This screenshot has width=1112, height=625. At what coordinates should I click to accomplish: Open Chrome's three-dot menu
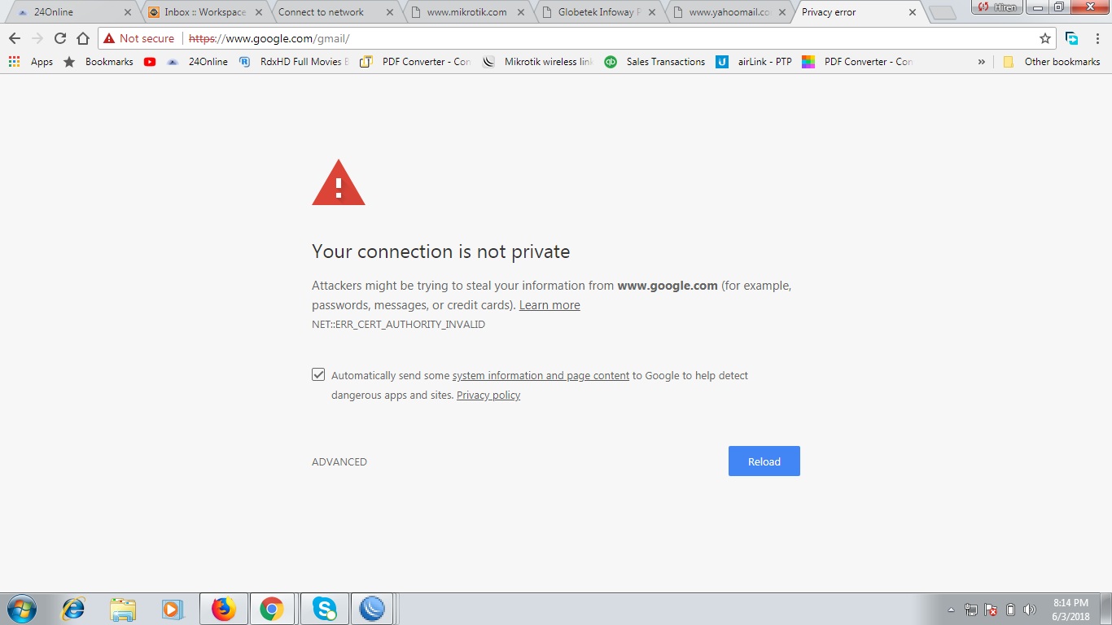[x=1097, y=38]
